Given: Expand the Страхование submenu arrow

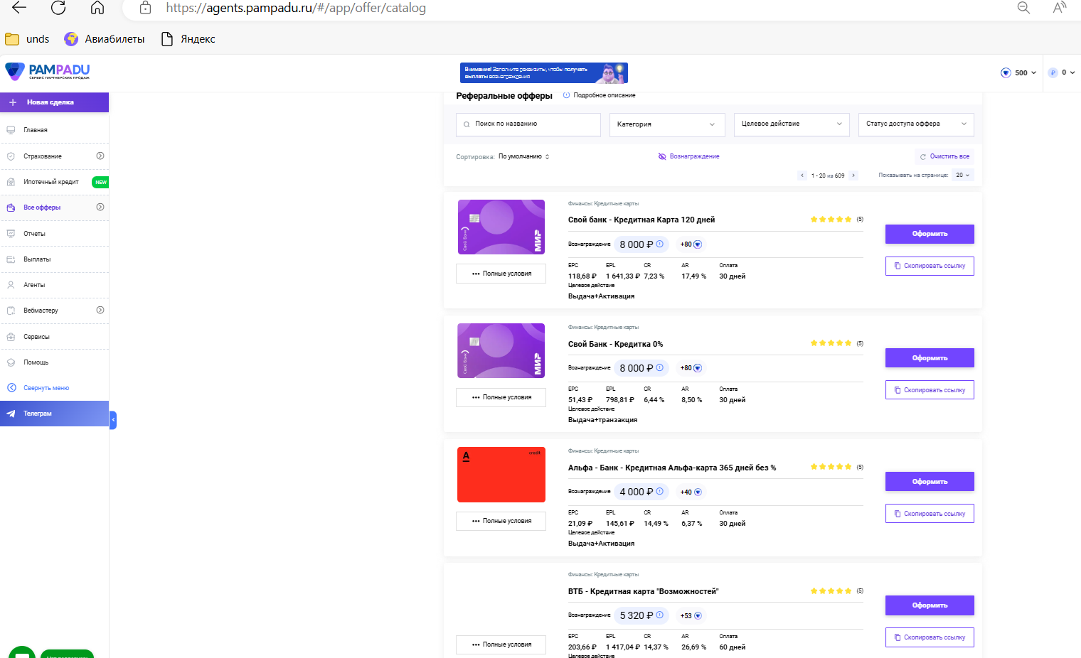Looking at the screenshot, I should (x=100, y=156).
